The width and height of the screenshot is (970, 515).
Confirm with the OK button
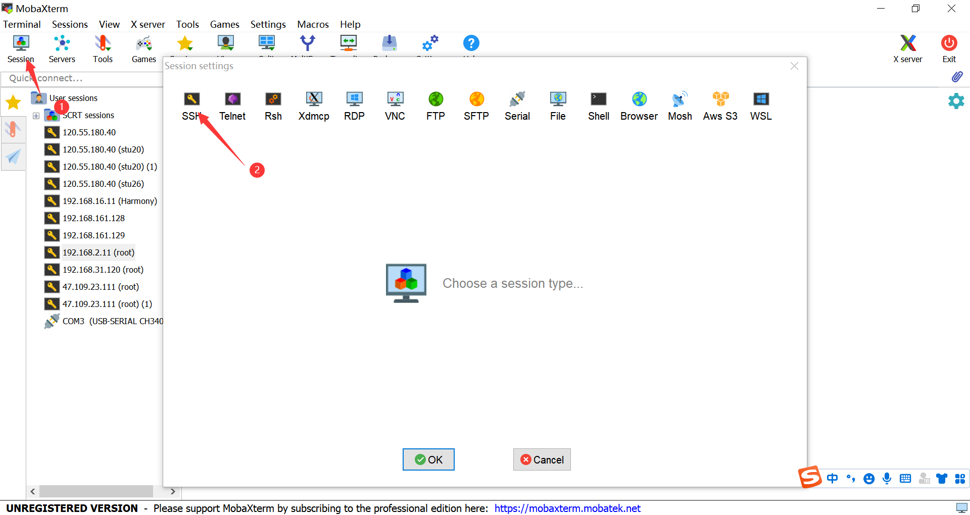tap(428, 459)
